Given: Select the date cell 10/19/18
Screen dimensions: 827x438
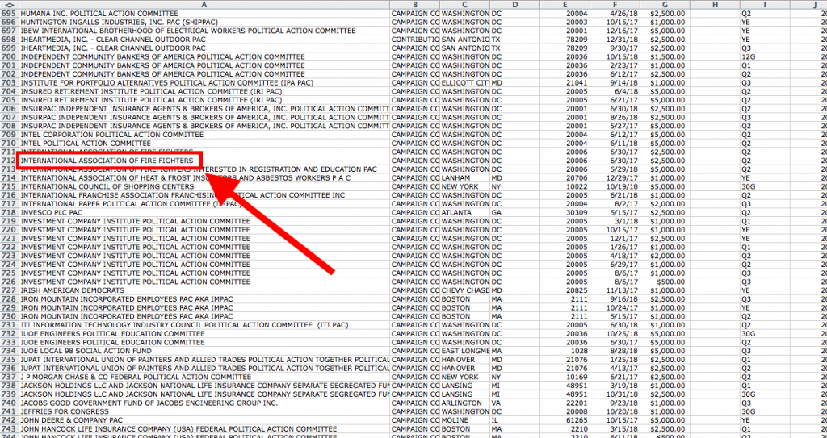Looking at the screenshot, I should click(x=615, y=186).
